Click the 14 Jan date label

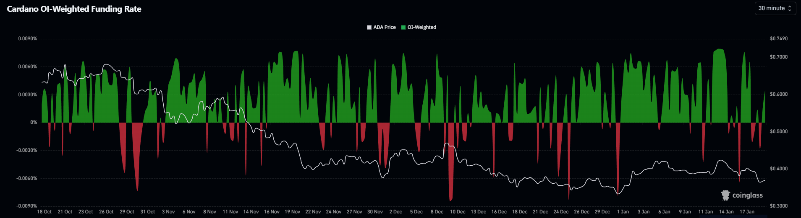pos(726,212)
